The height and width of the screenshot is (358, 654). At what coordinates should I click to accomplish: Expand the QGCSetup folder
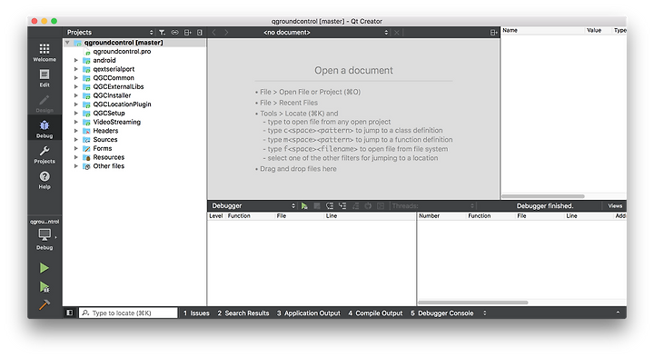[x=76, y=113]
